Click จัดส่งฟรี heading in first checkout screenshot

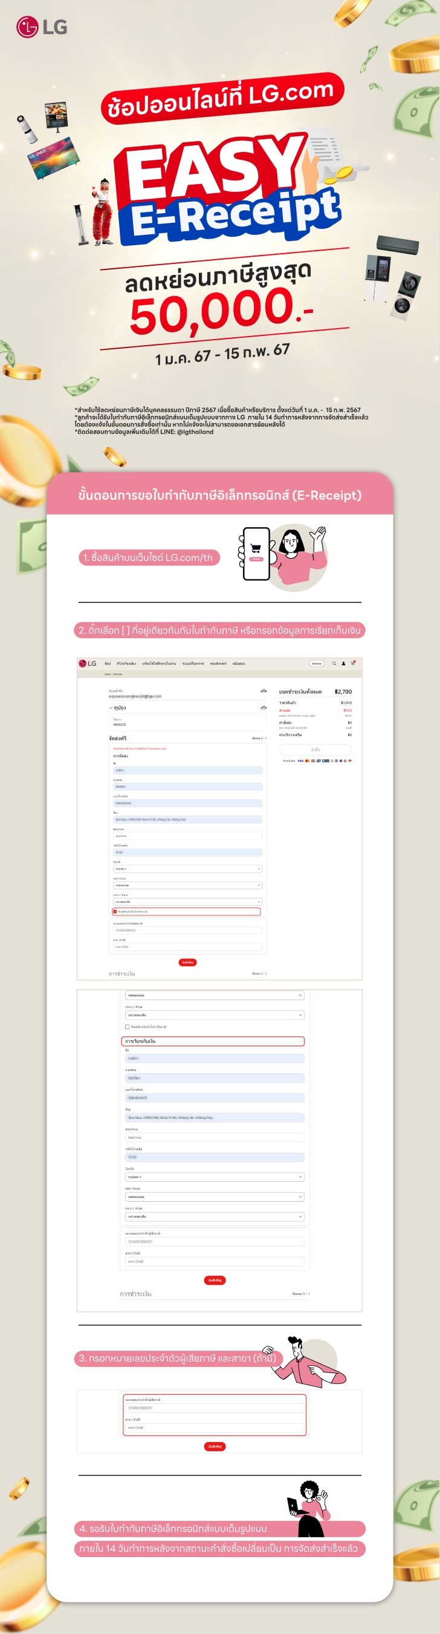tap(118, 739)
